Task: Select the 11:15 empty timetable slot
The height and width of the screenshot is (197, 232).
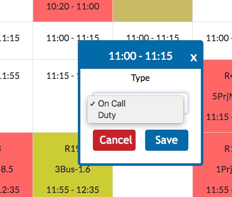Action: tap(56, 96)
